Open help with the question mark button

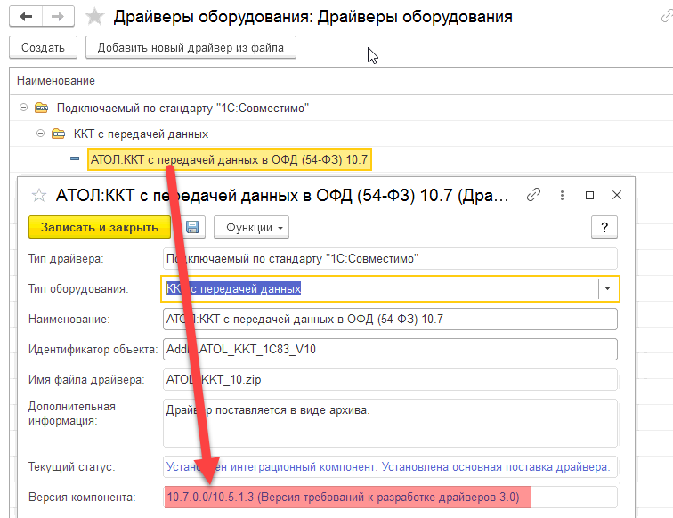click(604, 227)
